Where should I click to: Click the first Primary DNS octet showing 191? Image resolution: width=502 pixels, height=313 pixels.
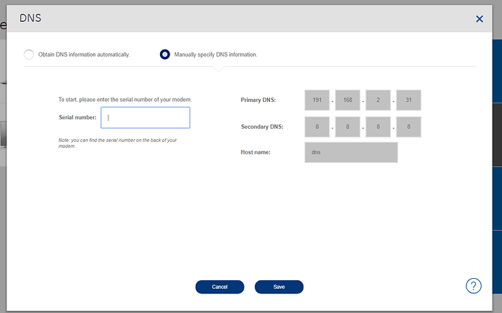317,100
